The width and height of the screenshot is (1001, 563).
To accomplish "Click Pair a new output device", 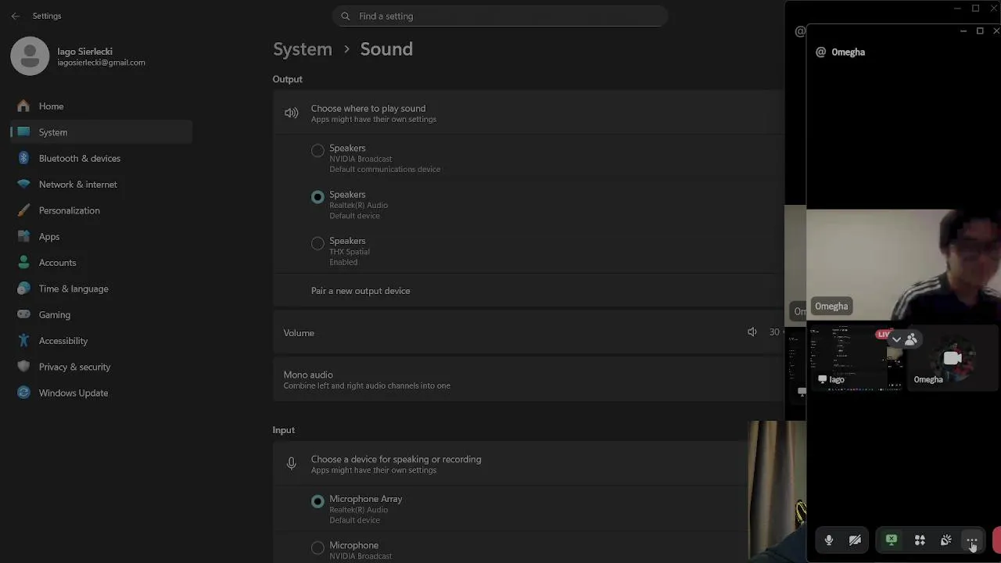I will (361, 291).
